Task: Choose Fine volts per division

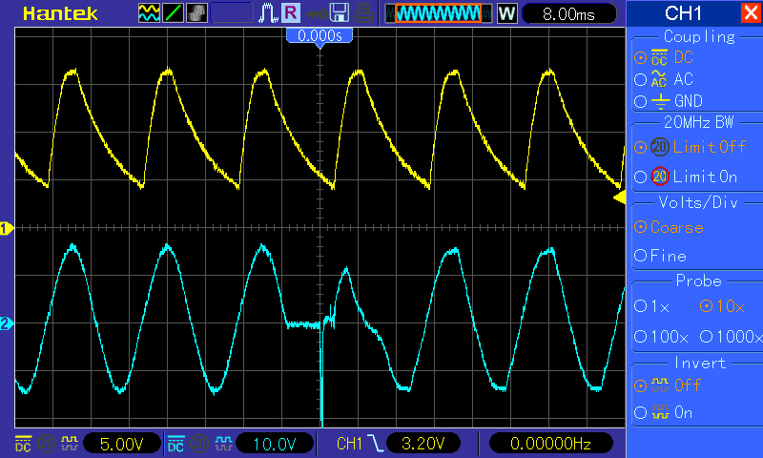Action: tap(660, 256)
